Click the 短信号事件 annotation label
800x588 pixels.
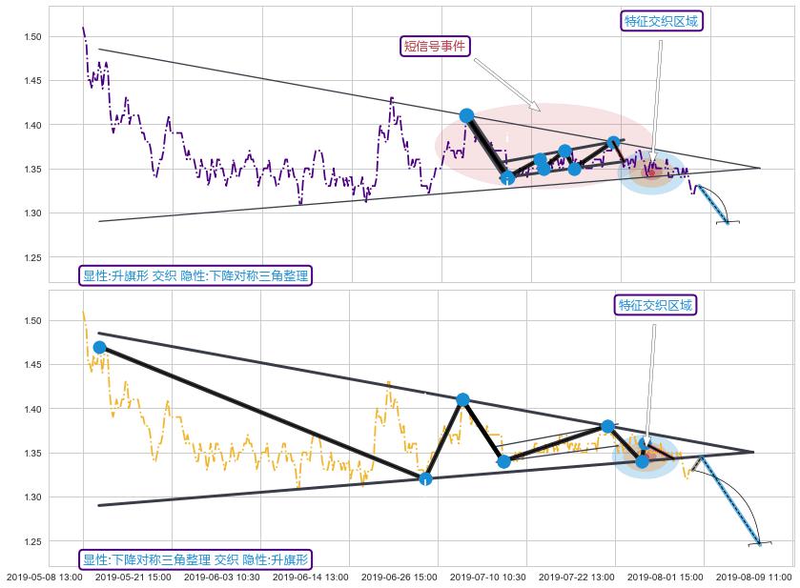(x=435, y=46)
